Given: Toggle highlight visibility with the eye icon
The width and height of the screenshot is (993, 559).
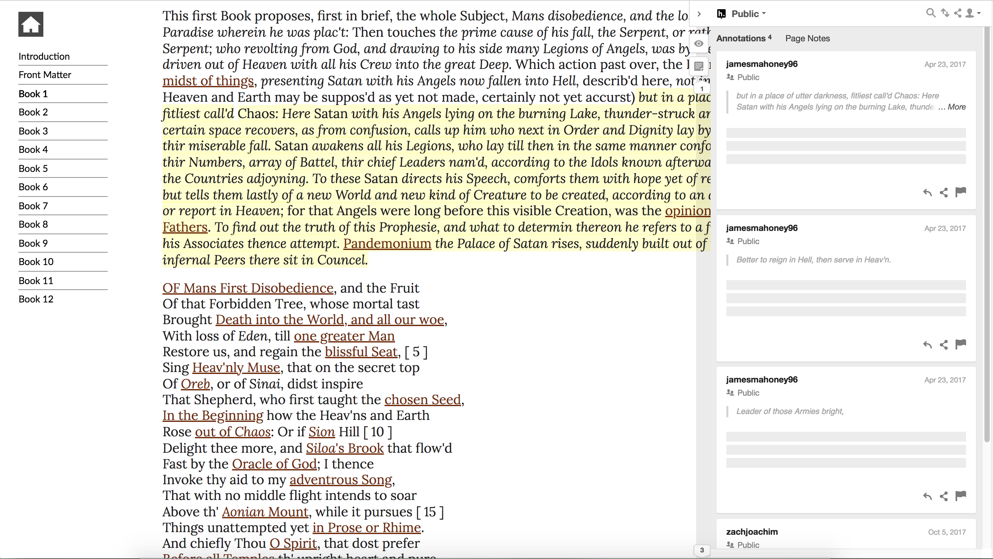Looking at the screenshot, I should (x=699, y=44).
